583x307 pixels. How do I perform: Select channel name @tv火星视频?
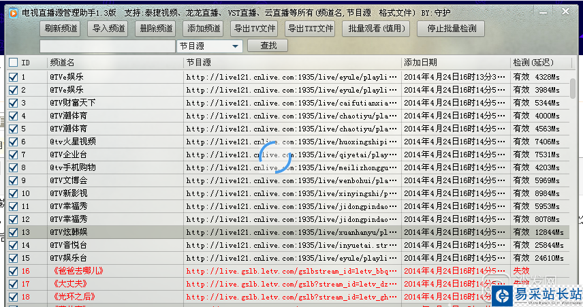pyautogui.click(x=72, y=142)
